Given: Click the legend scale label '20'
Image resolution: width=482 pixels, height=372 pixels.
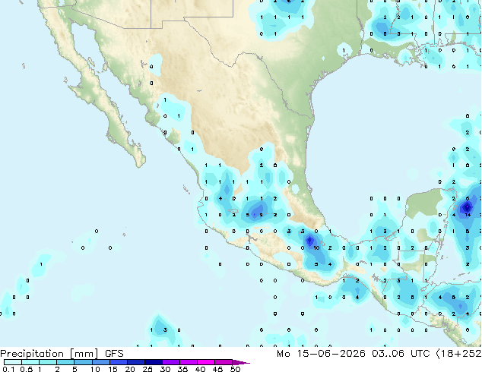Looking at the screenshot, I should pos(130,369).
